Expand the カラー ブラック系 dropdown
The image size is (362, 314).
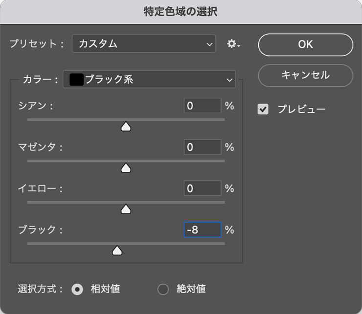[149, 79]
